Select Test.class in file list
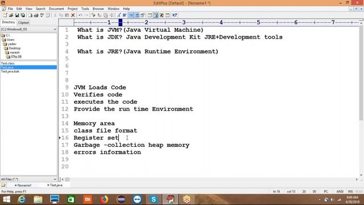Screen dimensions: 364x205 [7, 63]
